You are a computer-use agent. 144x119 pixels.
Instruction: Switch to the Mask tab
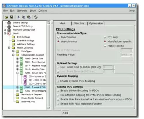tap(62, 23)
